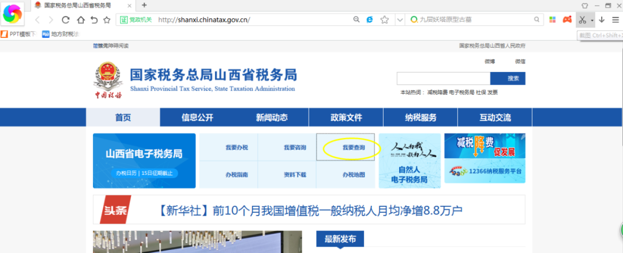Viewport: 623px width, 253px height.
Task: Click hot keyword 减税降费
Action: point(437,92)
